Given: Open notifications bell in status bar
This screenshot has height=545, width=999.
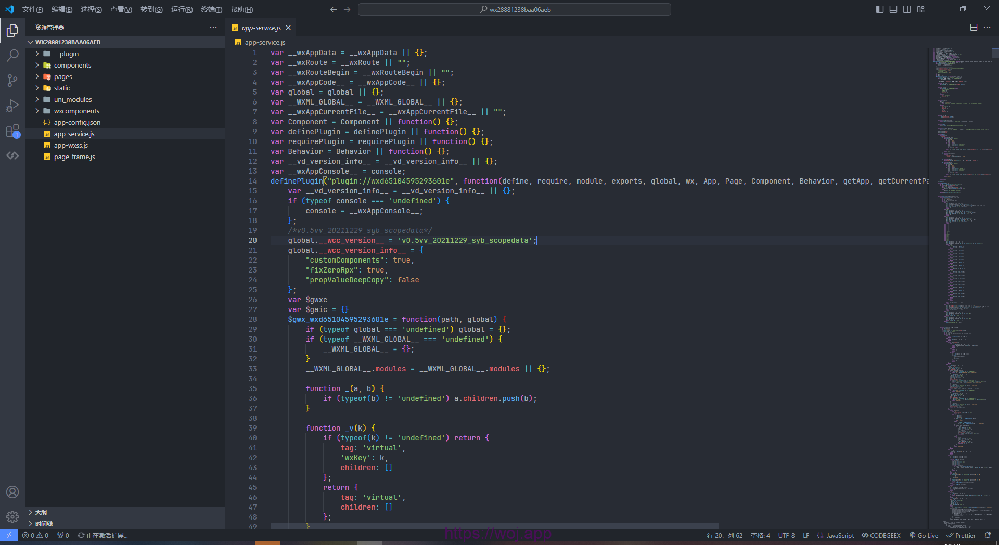Looking at the screenshot, I should tap(988, 535).
